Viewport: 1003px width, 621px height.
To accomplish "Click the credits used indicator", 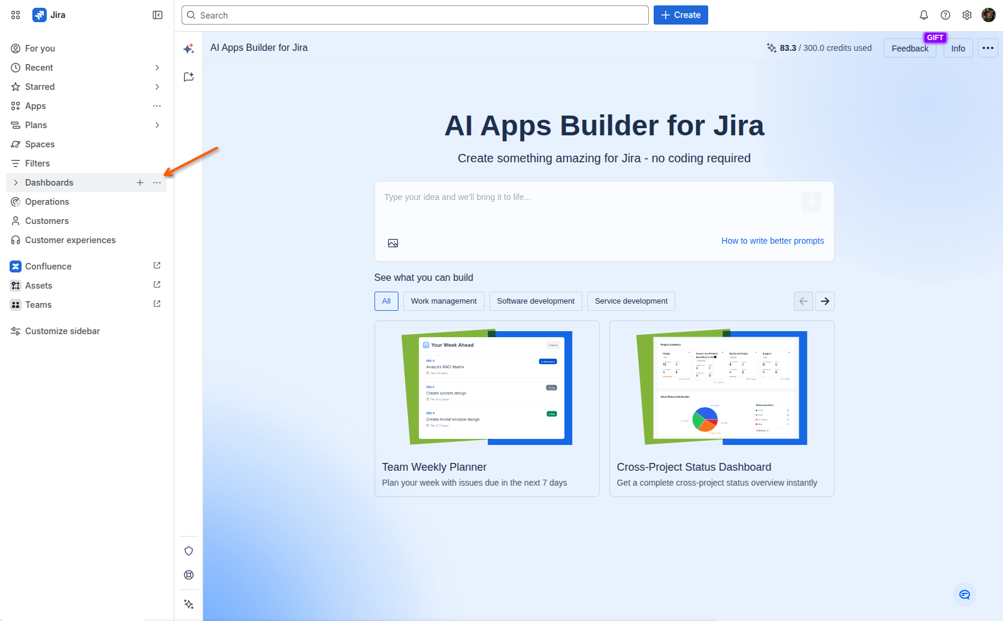I will (x=819, y=48).
